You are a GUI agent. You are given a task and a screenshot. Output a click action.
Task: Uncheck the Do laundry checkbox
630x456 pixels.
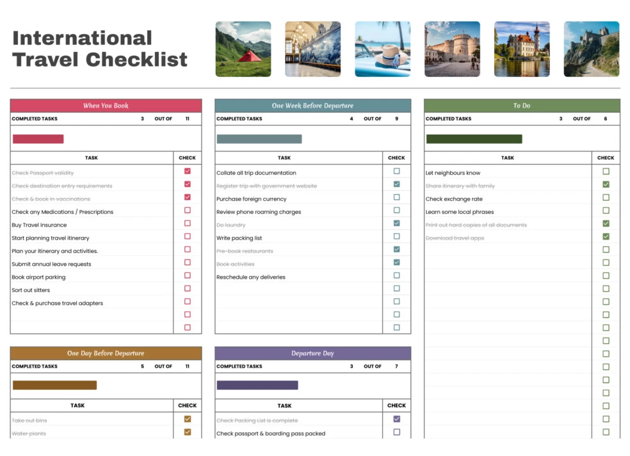(x=396, y=224)
